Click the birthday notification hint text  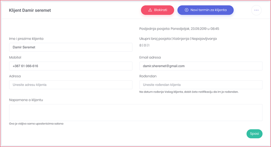coord(189,92)
